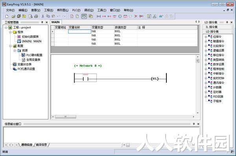Open the PLC(P) menu
236x156 pixels.
click(76, 10)
